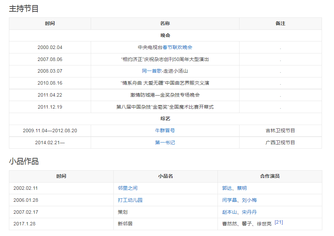Open the 闫学晶 link
The image size is (334, 236).
point(229,200)
